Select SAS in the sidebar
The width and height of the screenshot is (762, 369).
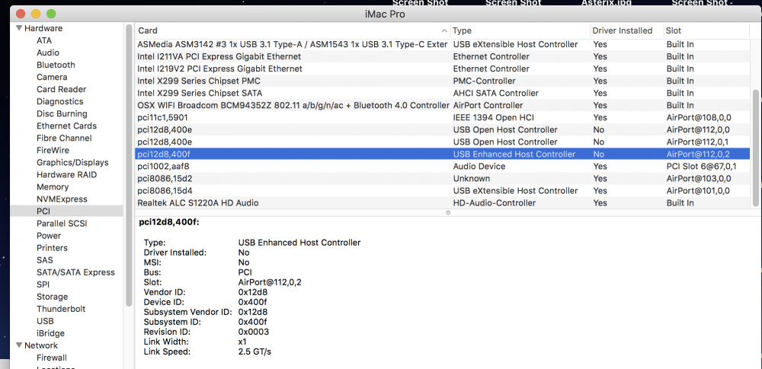pyautogui.click(x=45, y=260)
